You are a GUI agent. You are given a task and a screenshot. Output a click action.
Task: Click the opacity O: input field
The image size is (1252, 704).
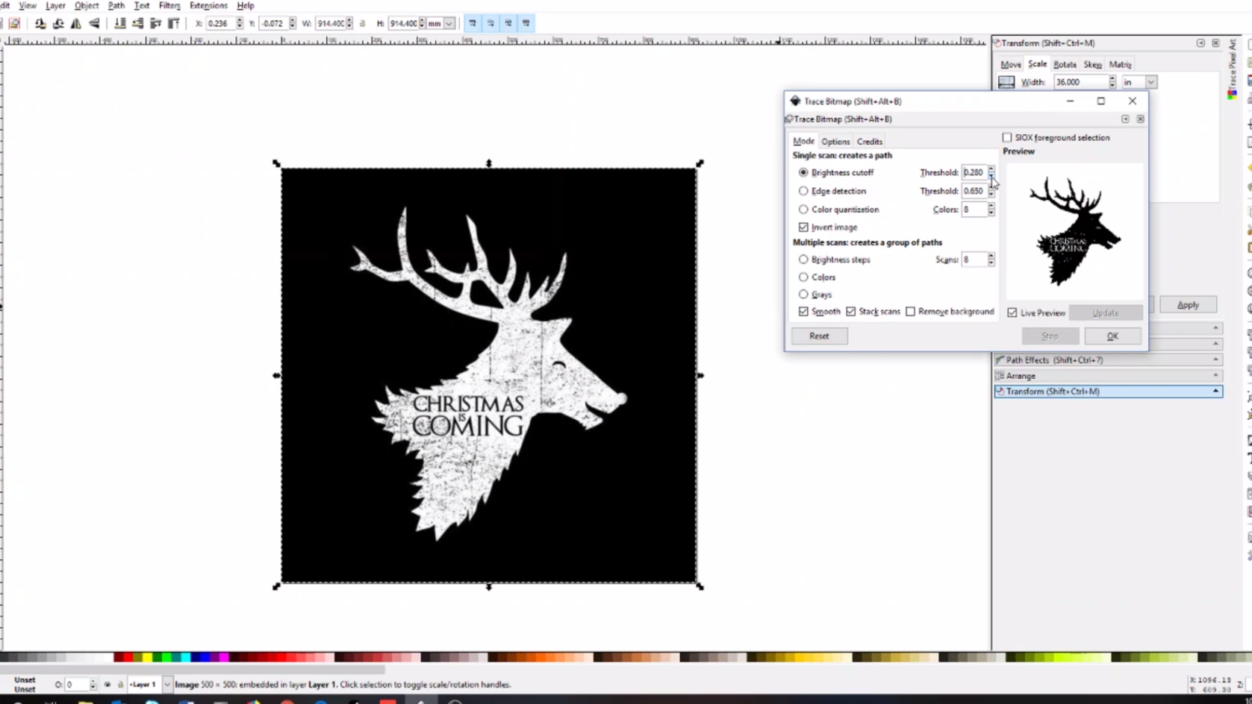(77, 684)
